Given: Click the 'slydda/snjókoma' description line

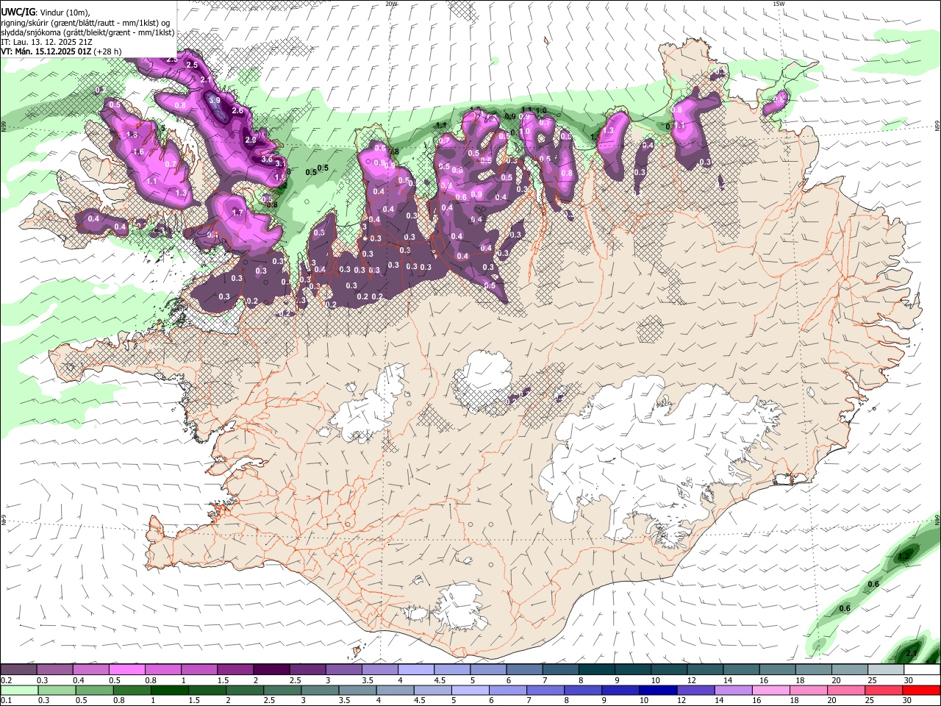Looking at the screenshot, I should click(87, 32).
